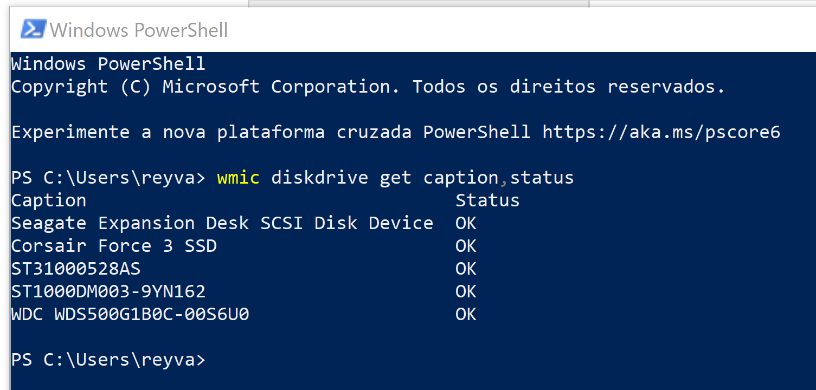Click the Experimente a nova plataforma text
The width and height of the screenshot is (816, 390).
(168, 133)
